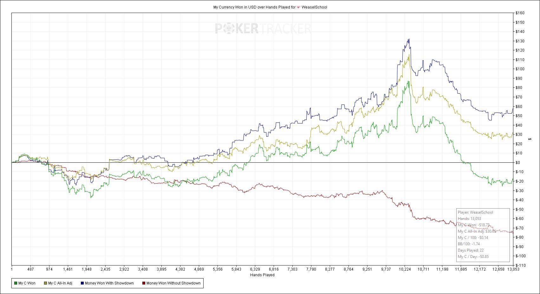
Task: Click the '13,053' x-axis tick label
Action: tap(513, 269)
